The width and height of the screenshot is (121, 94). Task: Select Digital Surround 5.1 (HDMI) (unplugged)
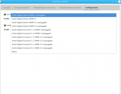(64, 33)
